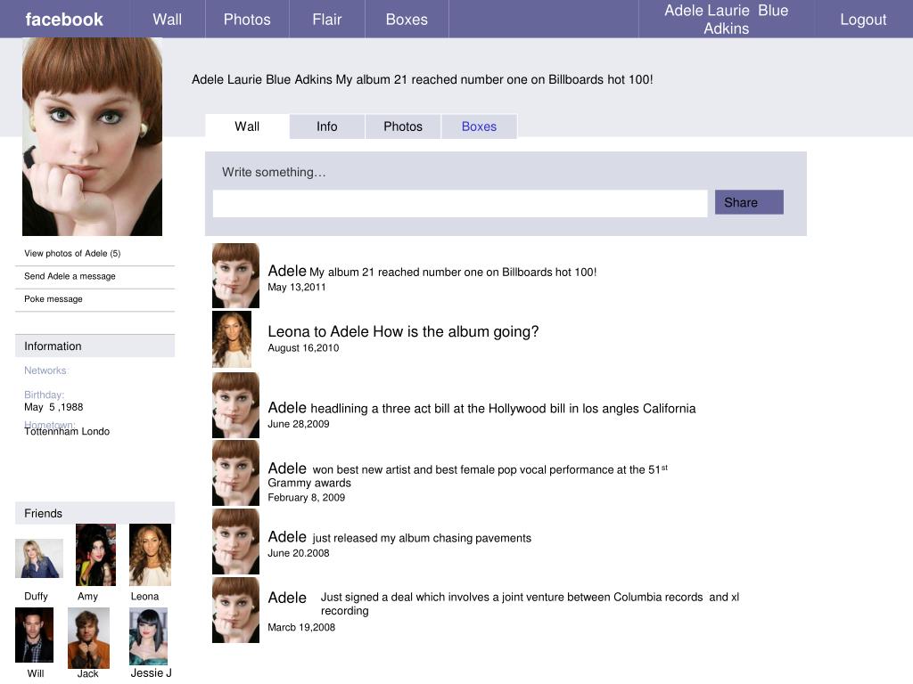This screenshot has width=913, height=684.
Task: Open Wall in the top navigation bar
Action: tap(167, 20)
